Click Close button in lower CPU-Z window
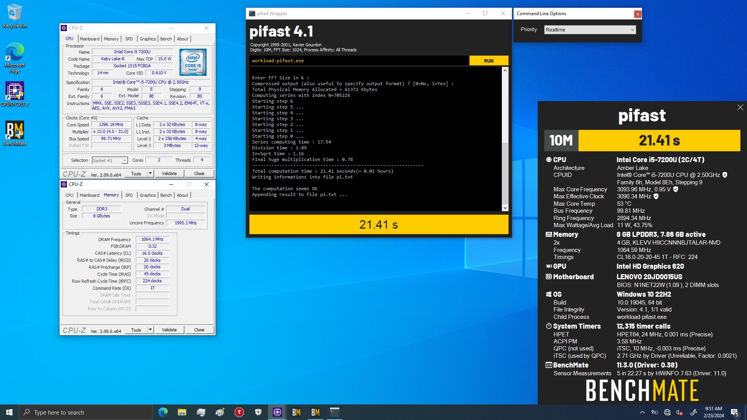This screenshot has width=747, height=420. (199, 330)
